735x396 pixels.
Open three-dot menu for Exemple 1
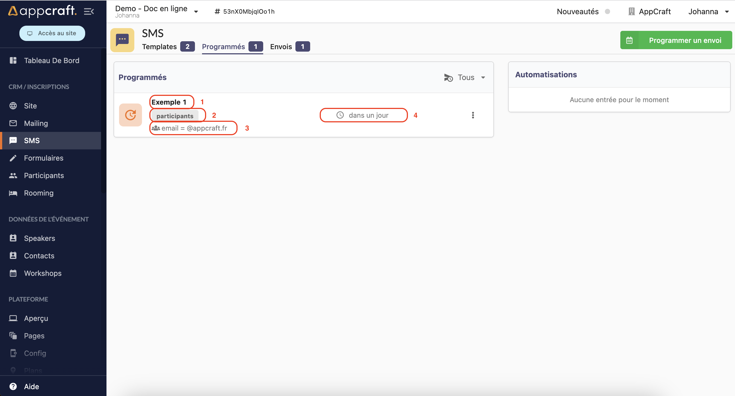pos(473,115)
